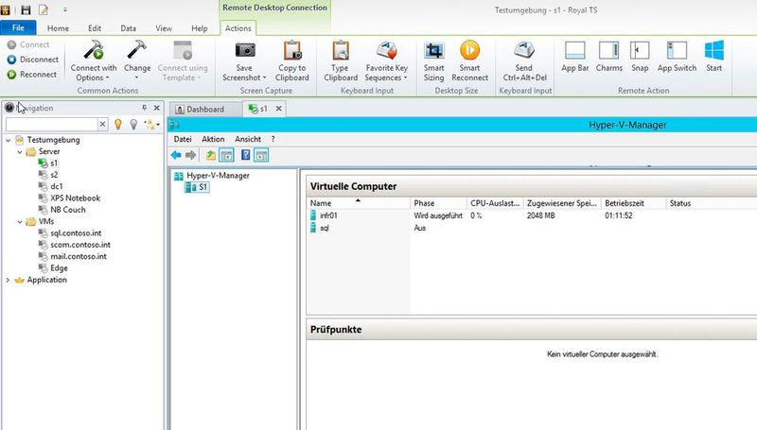Click the Connect with Options icon
The height and width of the screenshot is (430, 757).
coord(94,50)
